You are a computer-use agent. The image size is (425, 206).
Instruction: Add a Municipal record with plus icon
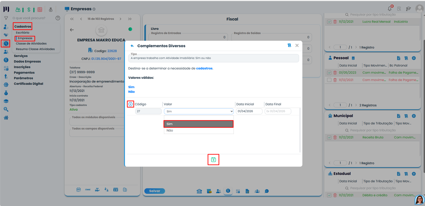pyautogui.click(x=414, y=116)
